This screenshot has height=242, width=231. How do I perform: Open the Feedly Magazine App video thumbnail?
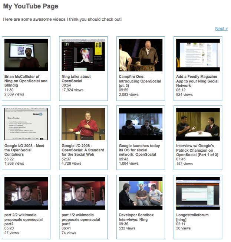click(198, 55)
